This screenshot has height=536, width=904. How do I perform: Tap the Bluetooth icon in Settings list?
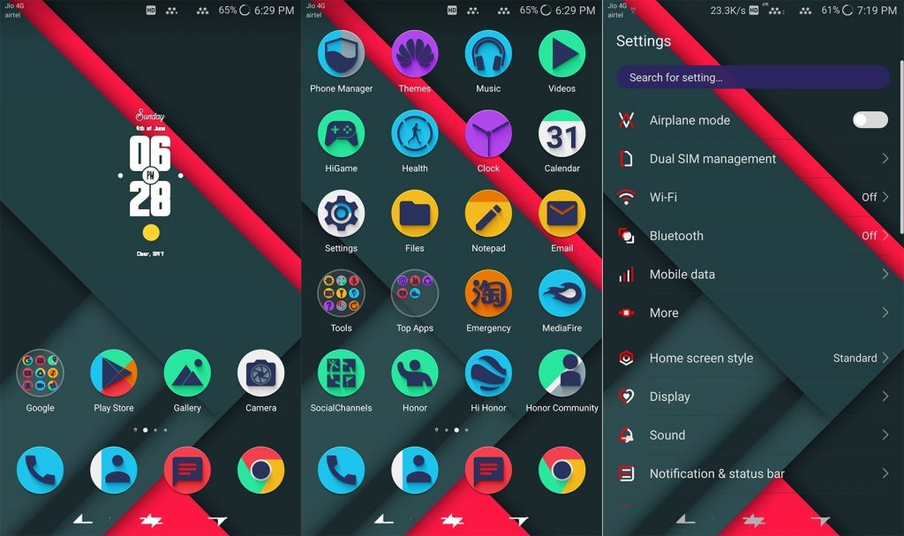tap(626, 236)
